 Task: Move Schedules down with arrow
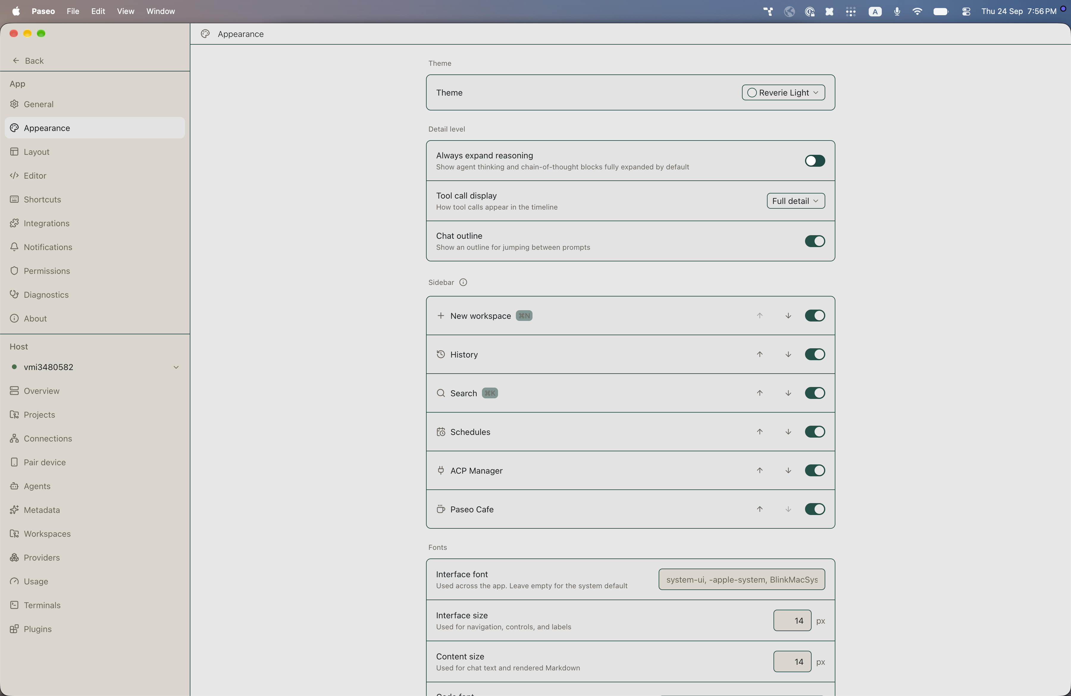788,432
